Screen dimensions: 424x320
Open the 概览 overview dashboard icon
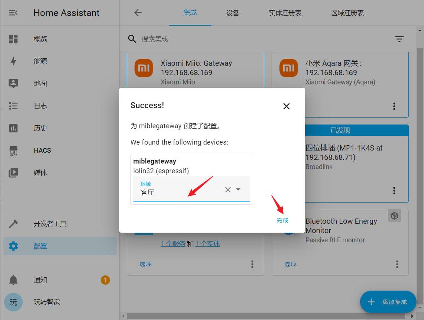click(x=13, y=39)
